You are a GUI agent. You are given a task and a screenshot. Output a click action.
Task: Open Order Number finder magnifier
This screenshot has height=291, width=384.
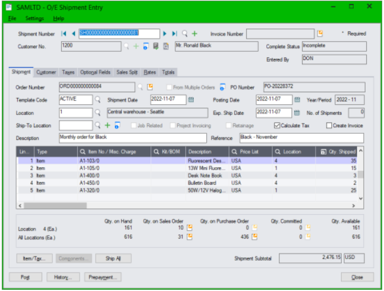[140, 87]
